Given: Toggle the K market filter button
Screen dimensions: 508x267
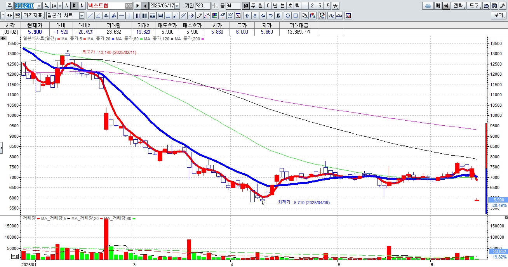Looking at the screenshot, I should point(74,6).
